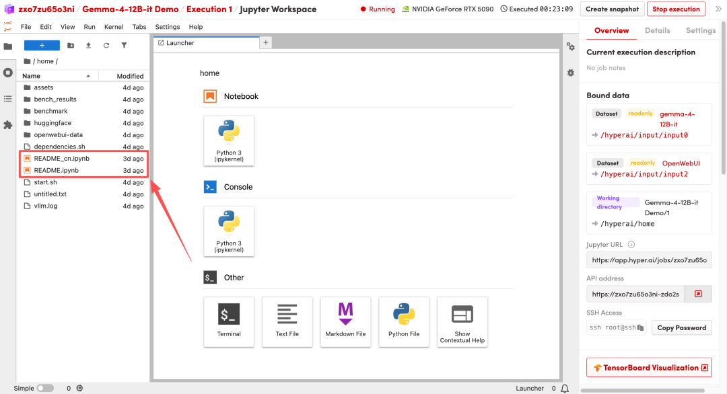This screenshot has height=394, width=727.
Task: Open Show Contextual Help tile
Action: [x=462, y=322]
